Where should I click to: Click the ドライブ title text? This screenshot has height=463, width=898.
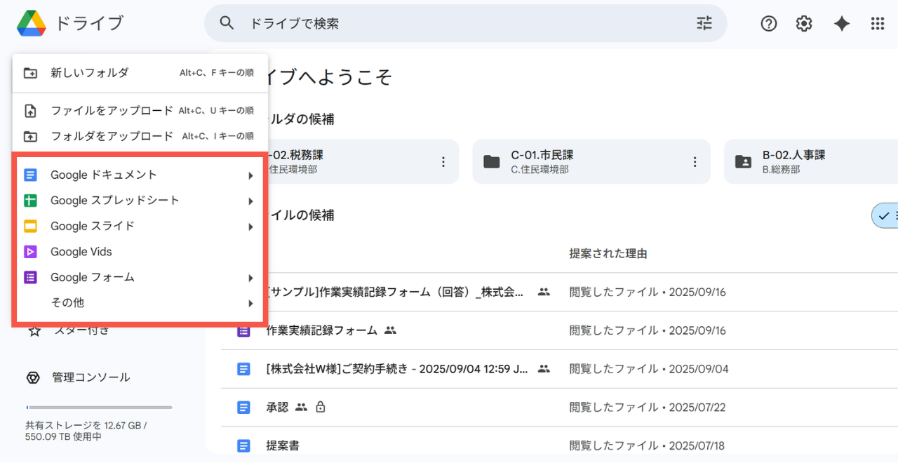88,23
